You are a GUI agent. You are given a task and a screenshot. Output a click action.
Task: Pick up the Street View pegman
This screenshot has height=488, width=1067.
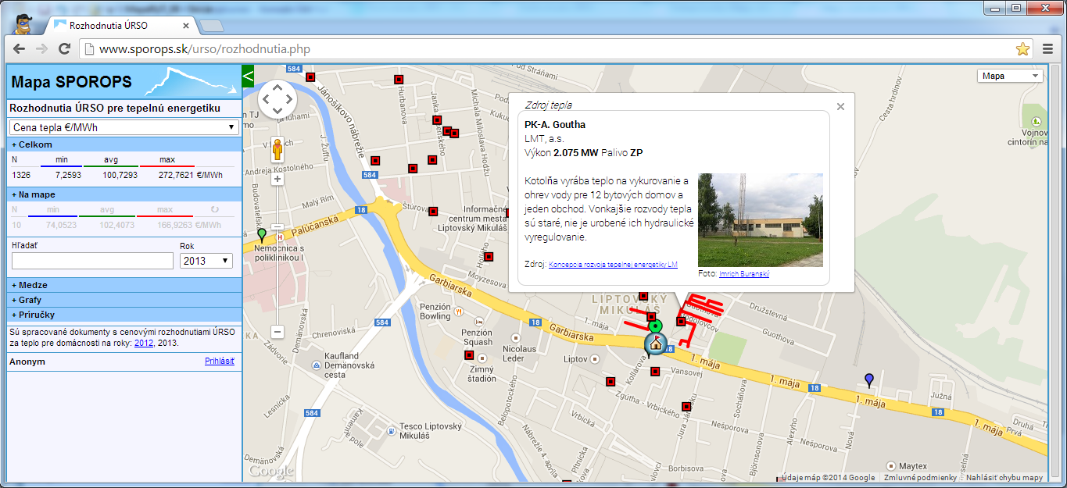(x=277, y=149)
